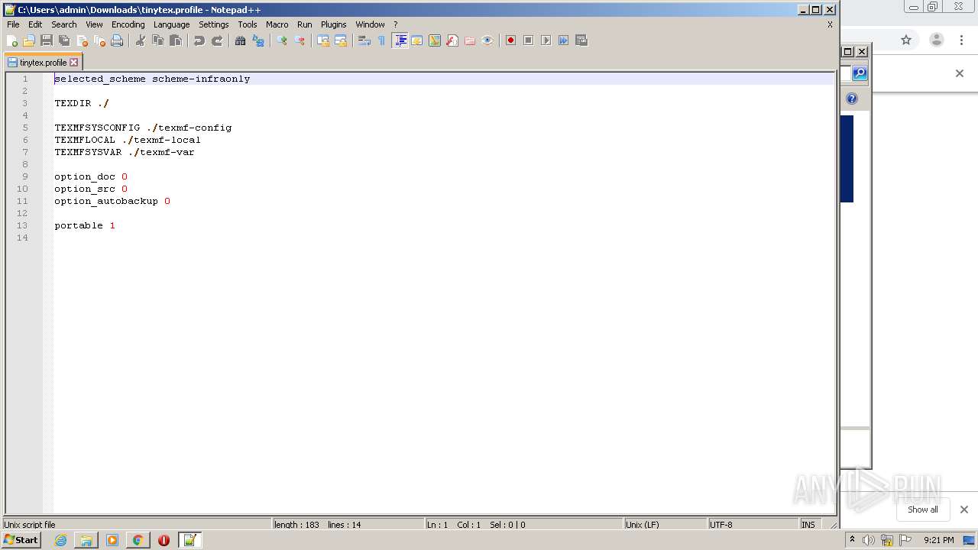Undo the last edit with the Undo arrow
978x550 pixels.
pyautogui.click(x=199, y=40)
